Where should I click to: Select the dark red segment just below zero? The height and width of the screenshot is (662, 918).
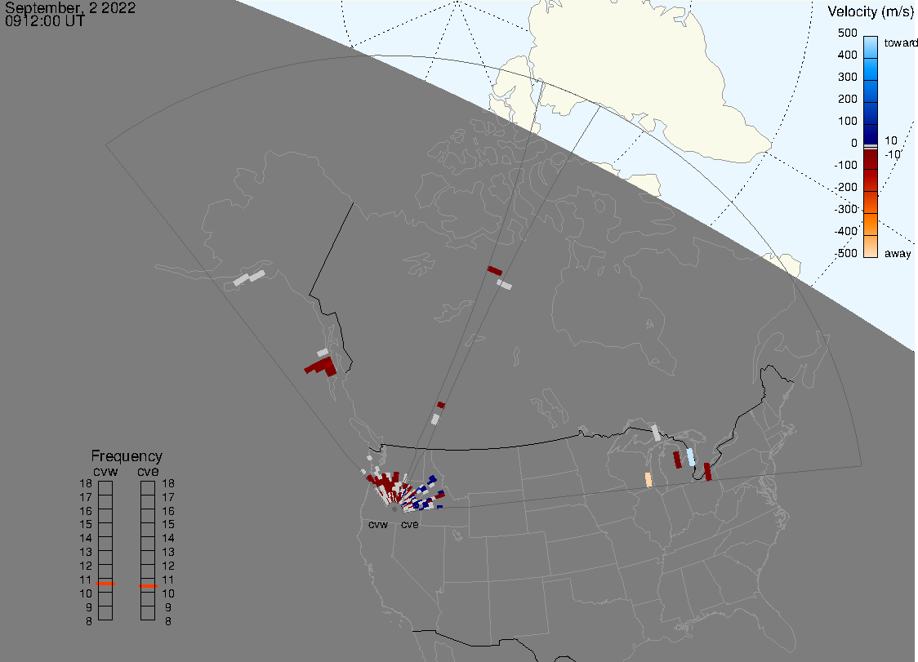[x=871, y=158]
